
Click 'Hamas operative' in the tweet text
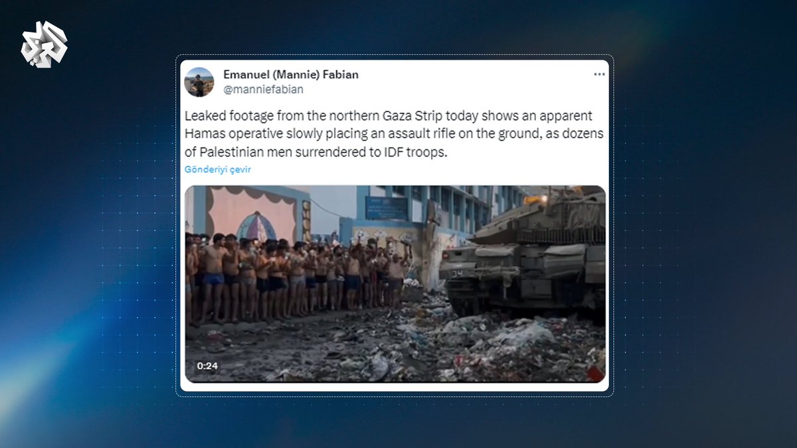click(x=224, y=133)
